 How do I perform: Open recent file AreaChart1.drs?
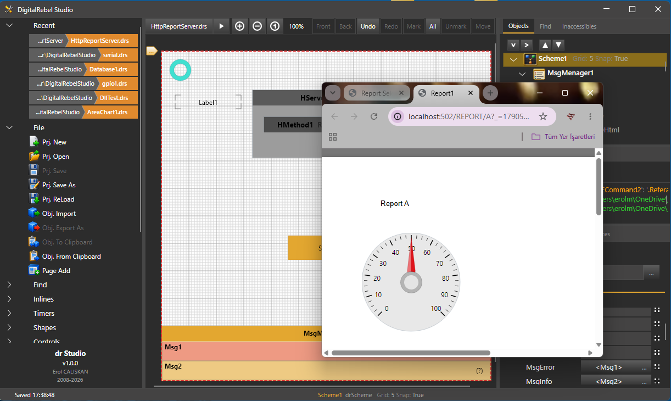tap(83, 112)
